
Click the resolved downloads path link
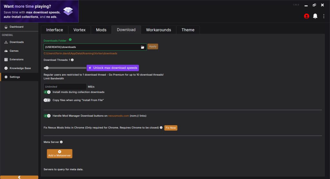pyautogui.click(x=80, y=53)
